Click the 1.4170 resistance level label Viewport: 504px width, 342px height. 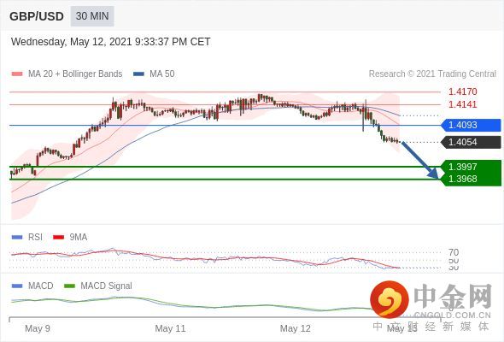pos(462,91)
